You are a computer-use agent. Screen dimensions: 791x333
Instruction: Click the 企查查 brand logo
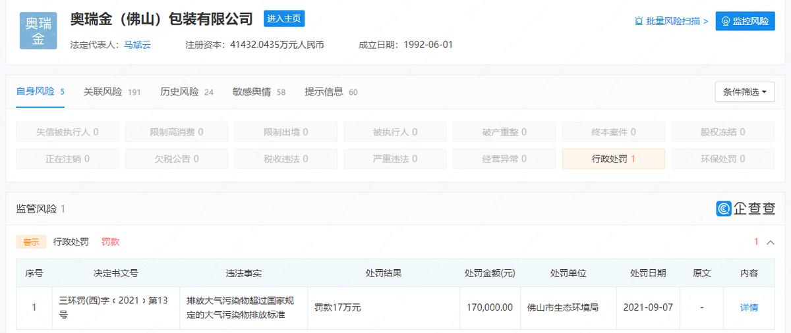746,209
